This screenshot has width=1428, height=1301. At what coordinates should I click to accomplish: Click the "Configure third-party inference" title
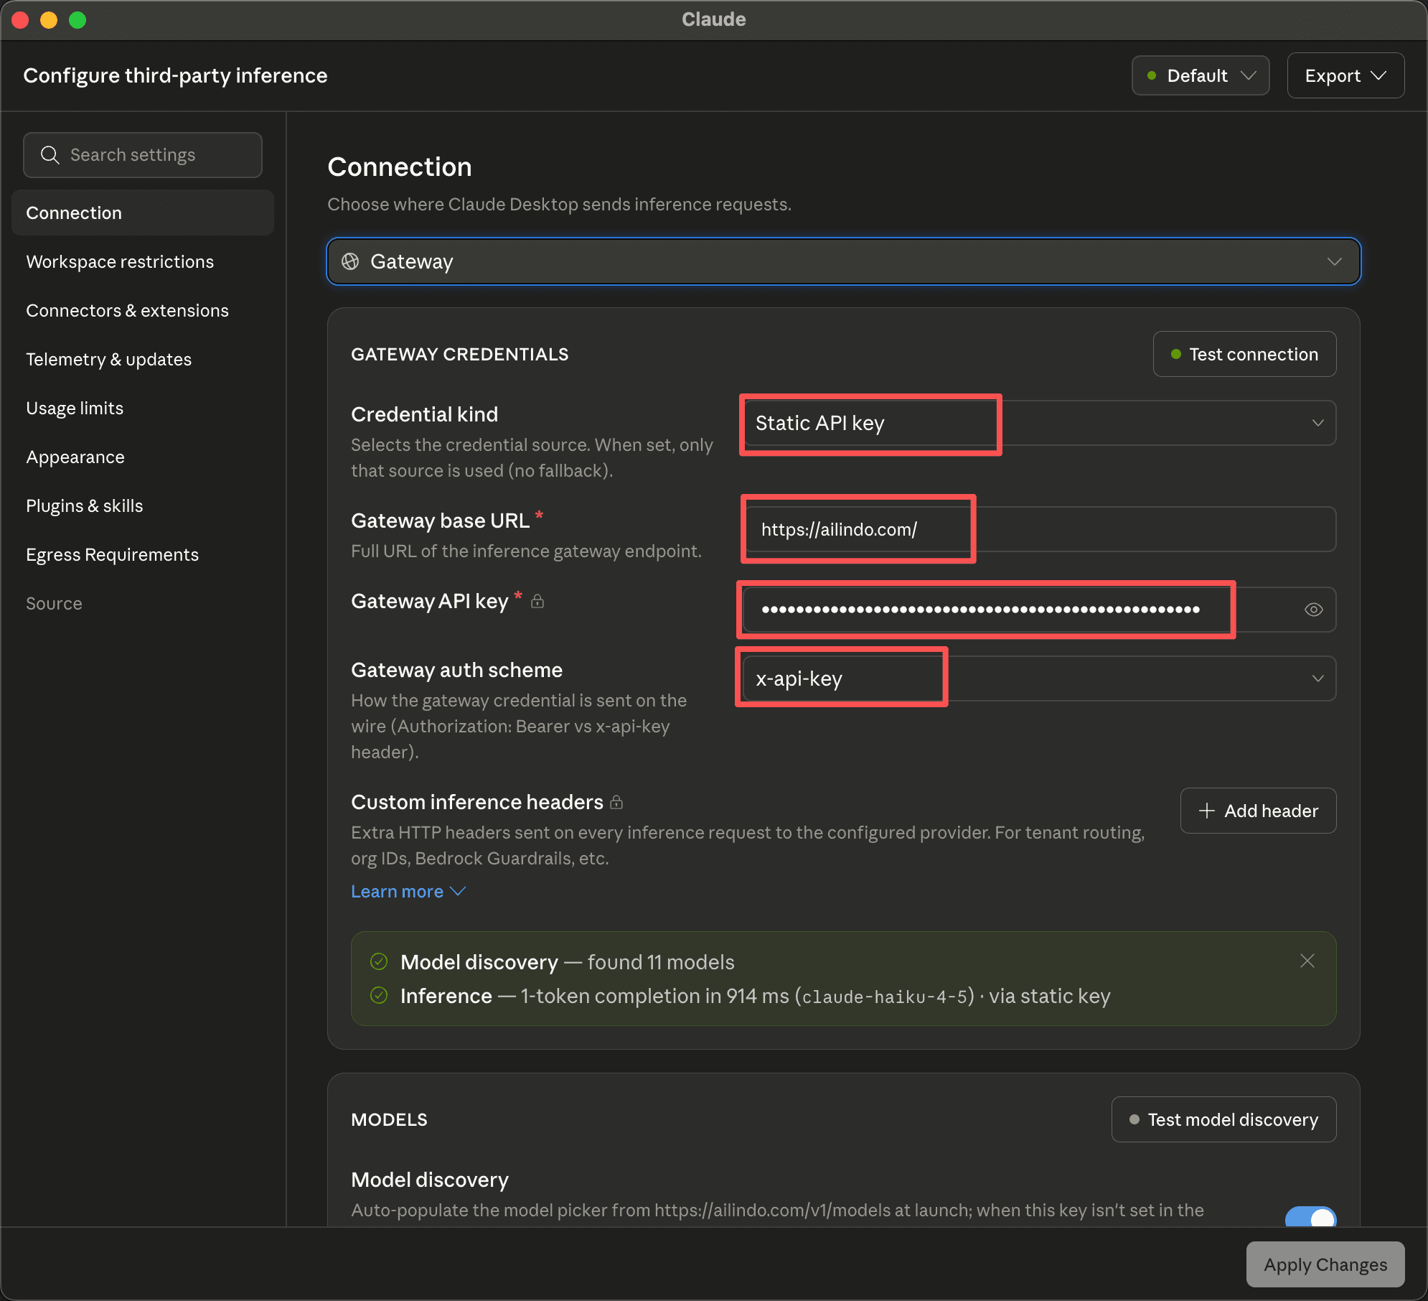(175, 75)
